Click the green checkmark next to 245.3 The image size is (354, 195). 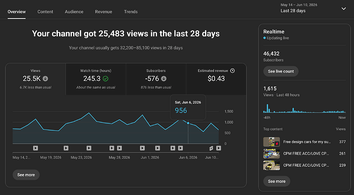(106, 79)
